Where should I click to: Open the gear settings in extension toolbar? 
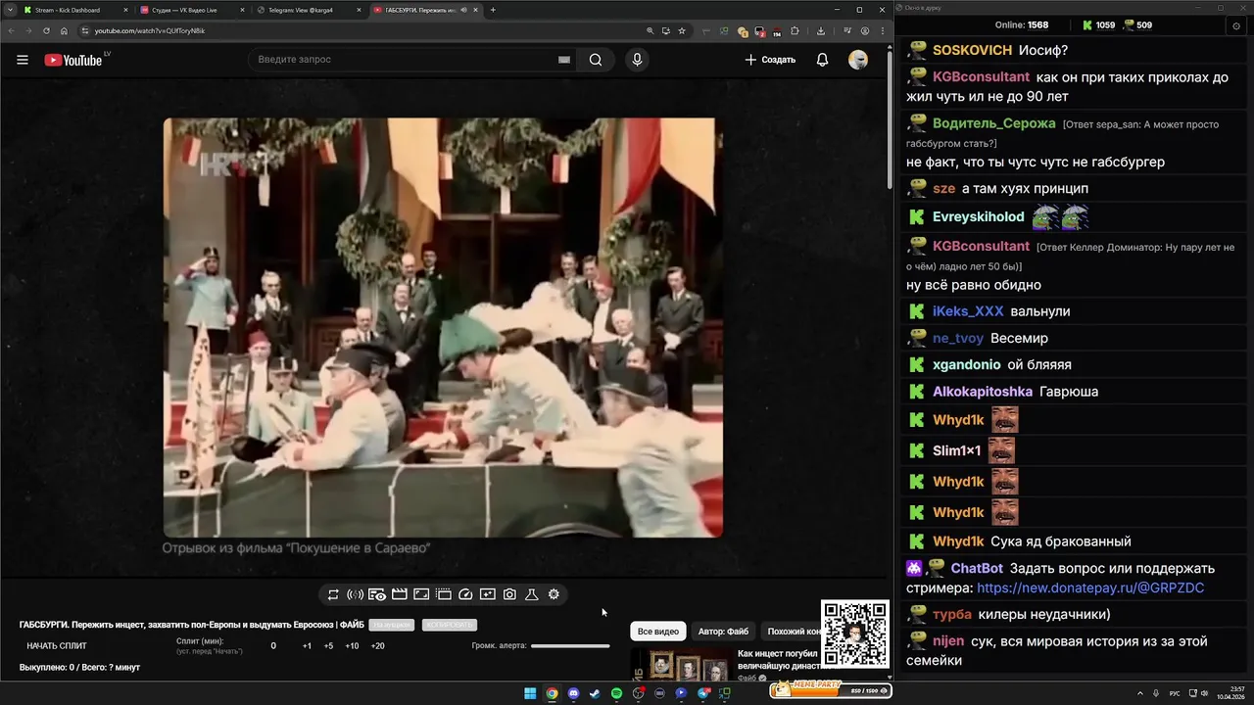[554, 594]
